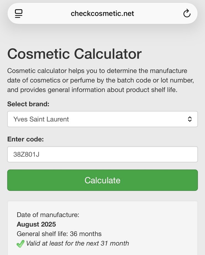Tap the checkcosmetic.net URL text
The height and width of the screenshot is (255, 205).
pos(102,13)
